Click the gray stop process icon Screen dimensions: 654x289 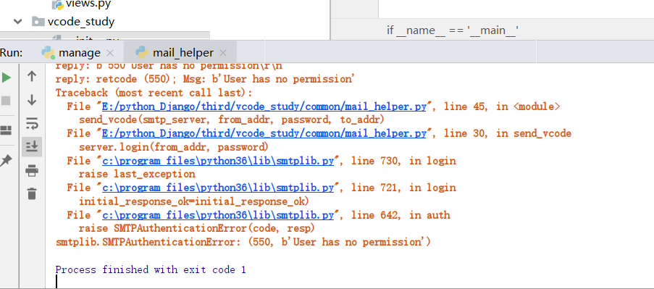[x=6, y=101]
